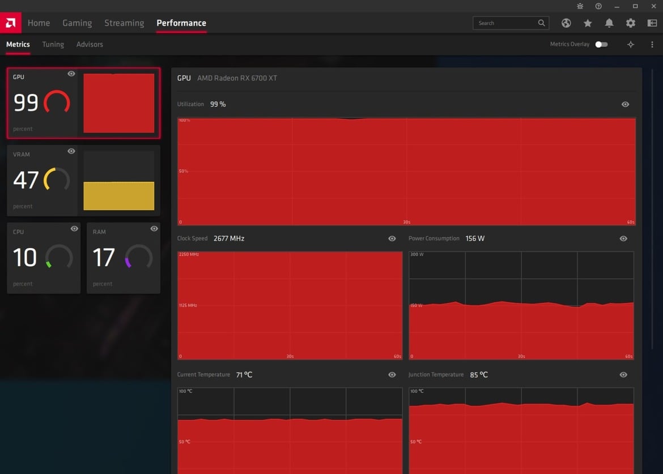Minimize the AMD Software window

click(x=617, y=6)
